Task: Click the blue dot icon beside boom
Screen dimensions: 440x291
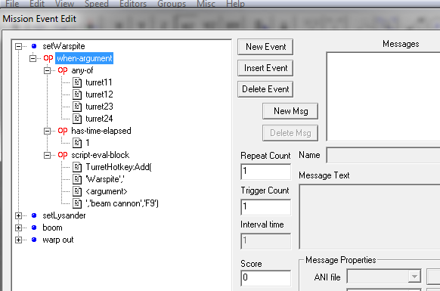Action: click(x=34, y=228)
